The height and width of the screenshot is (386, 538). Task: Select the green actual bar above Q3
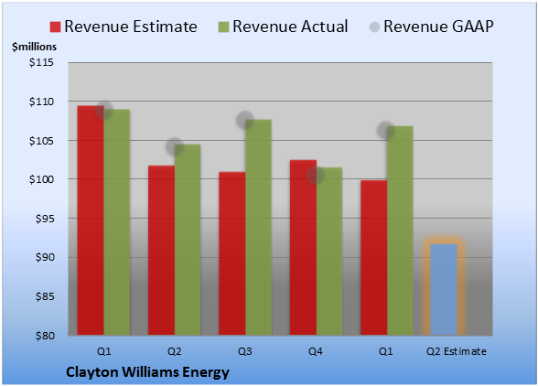pyautogui.click(x=258, y=227)
